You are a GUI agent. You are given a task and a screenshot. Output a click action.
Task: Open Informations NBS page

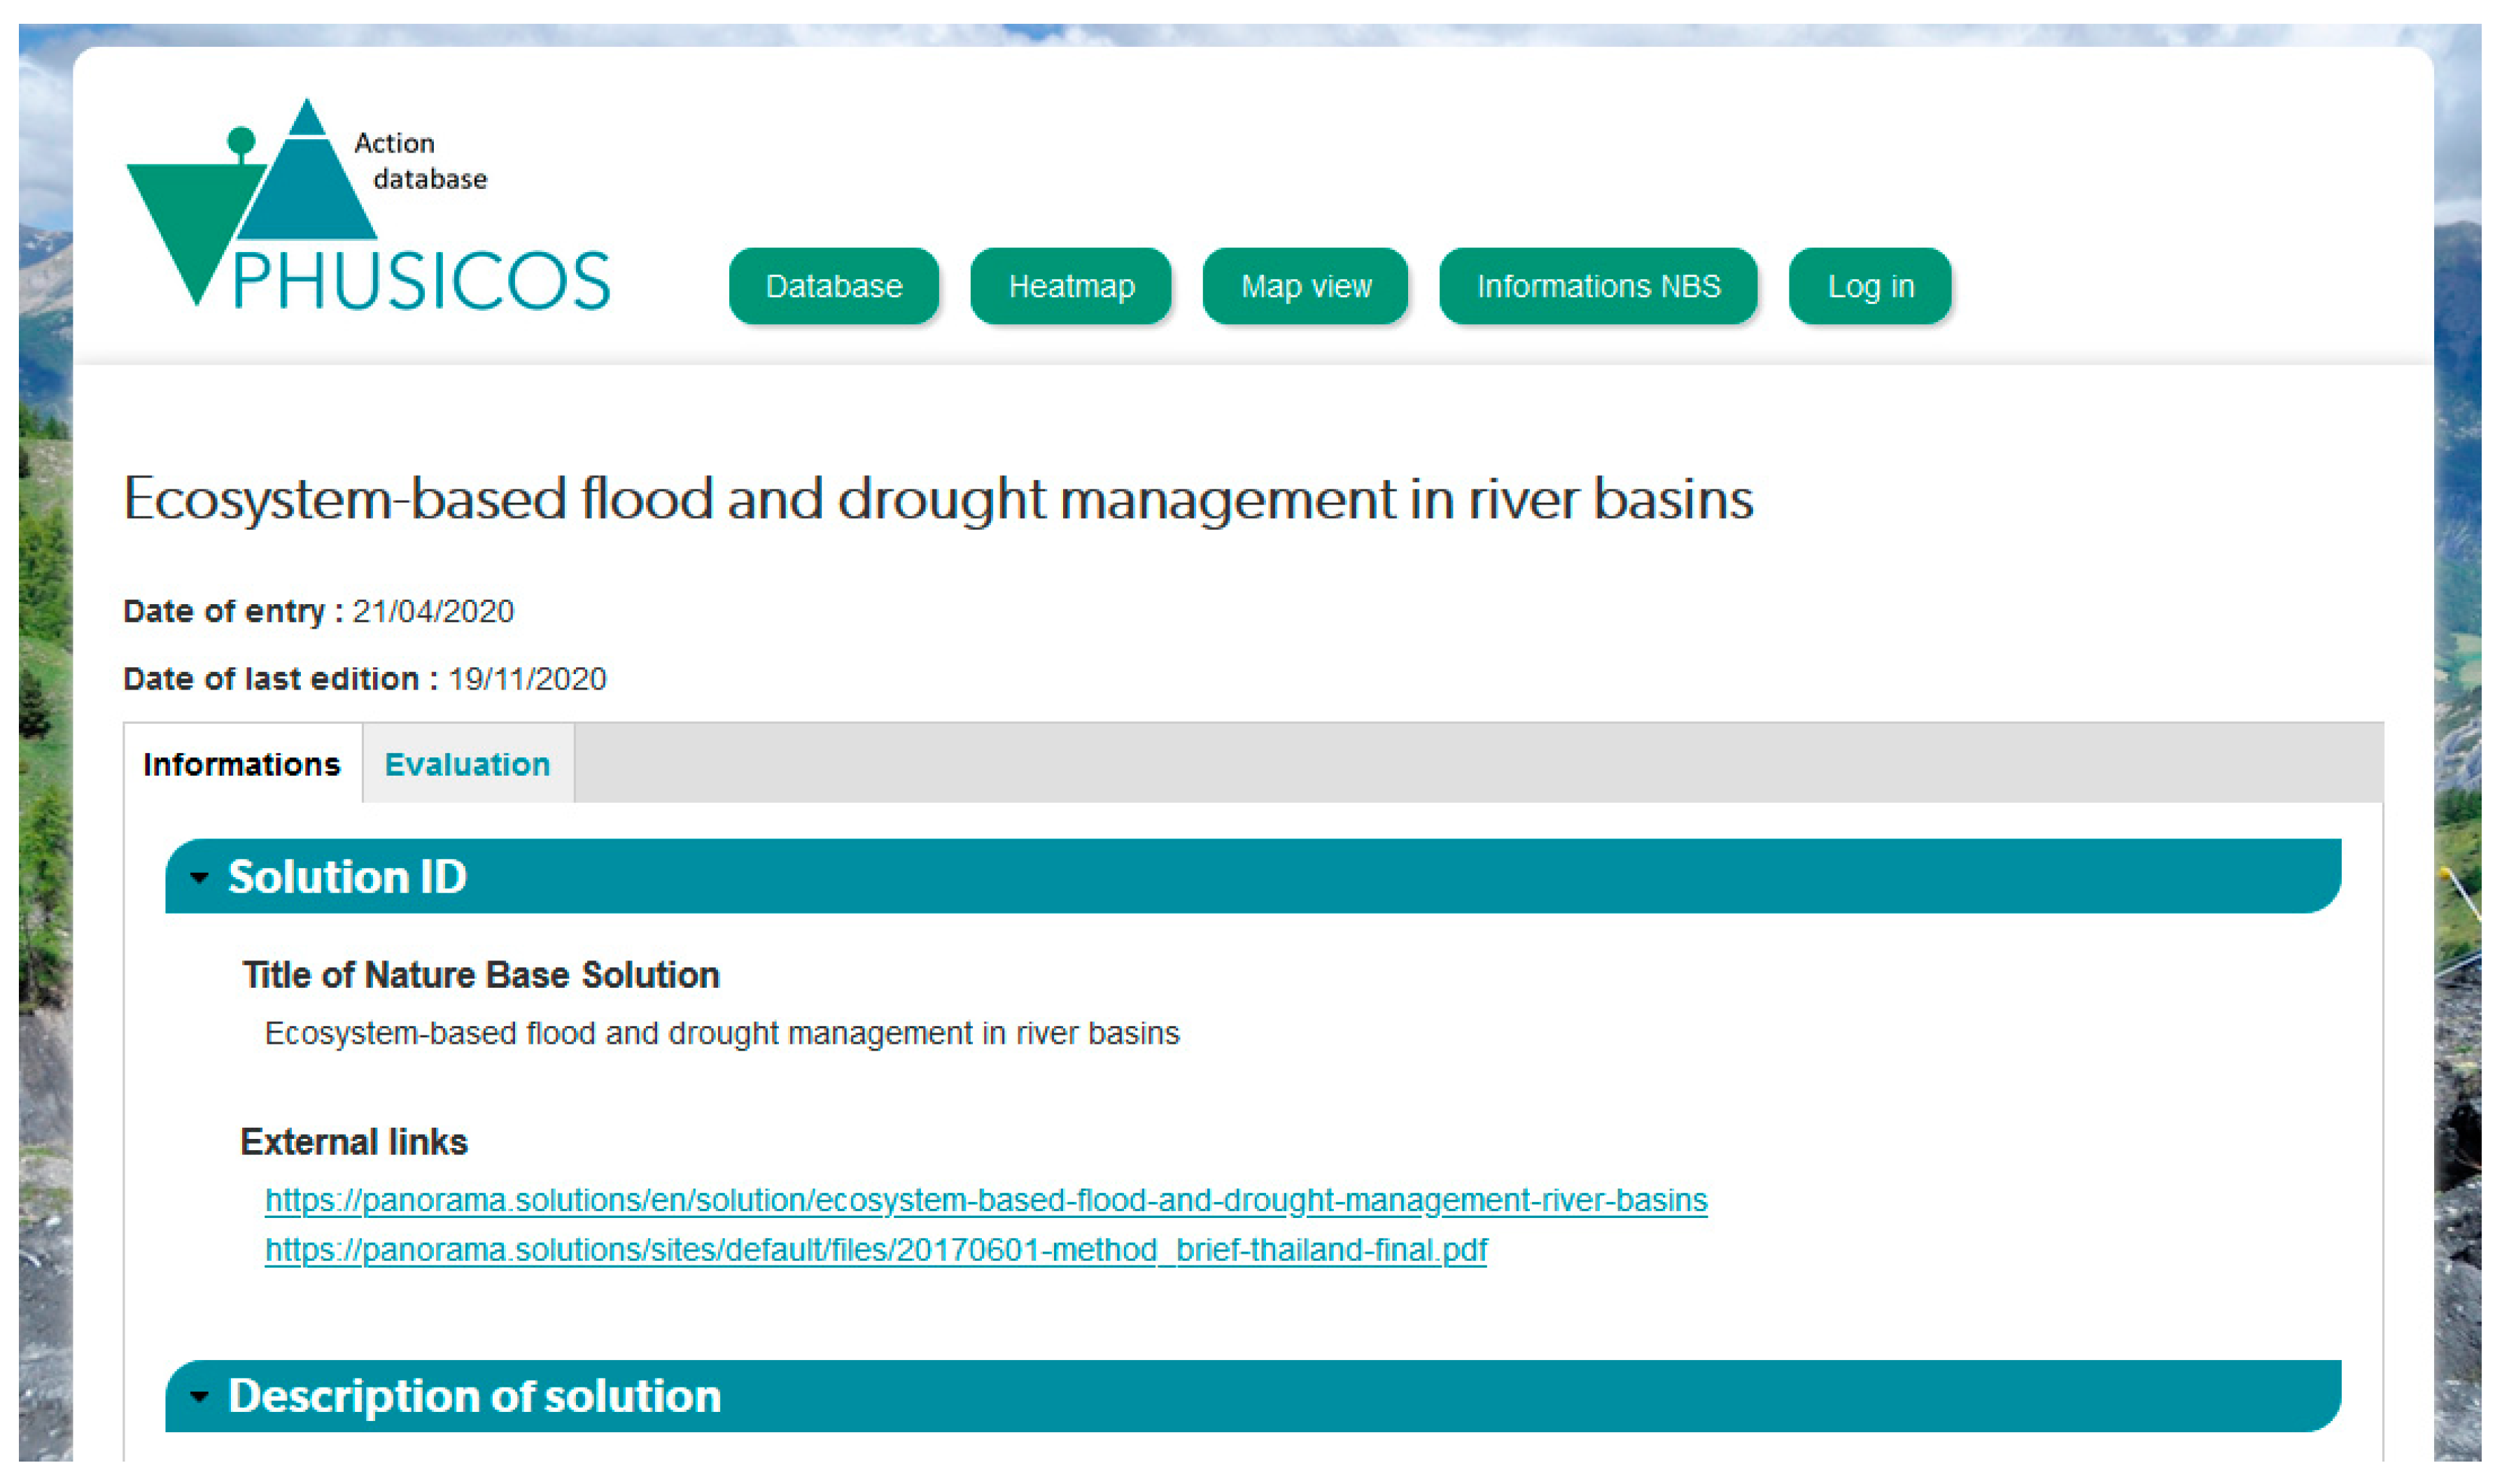[1598, 287]
